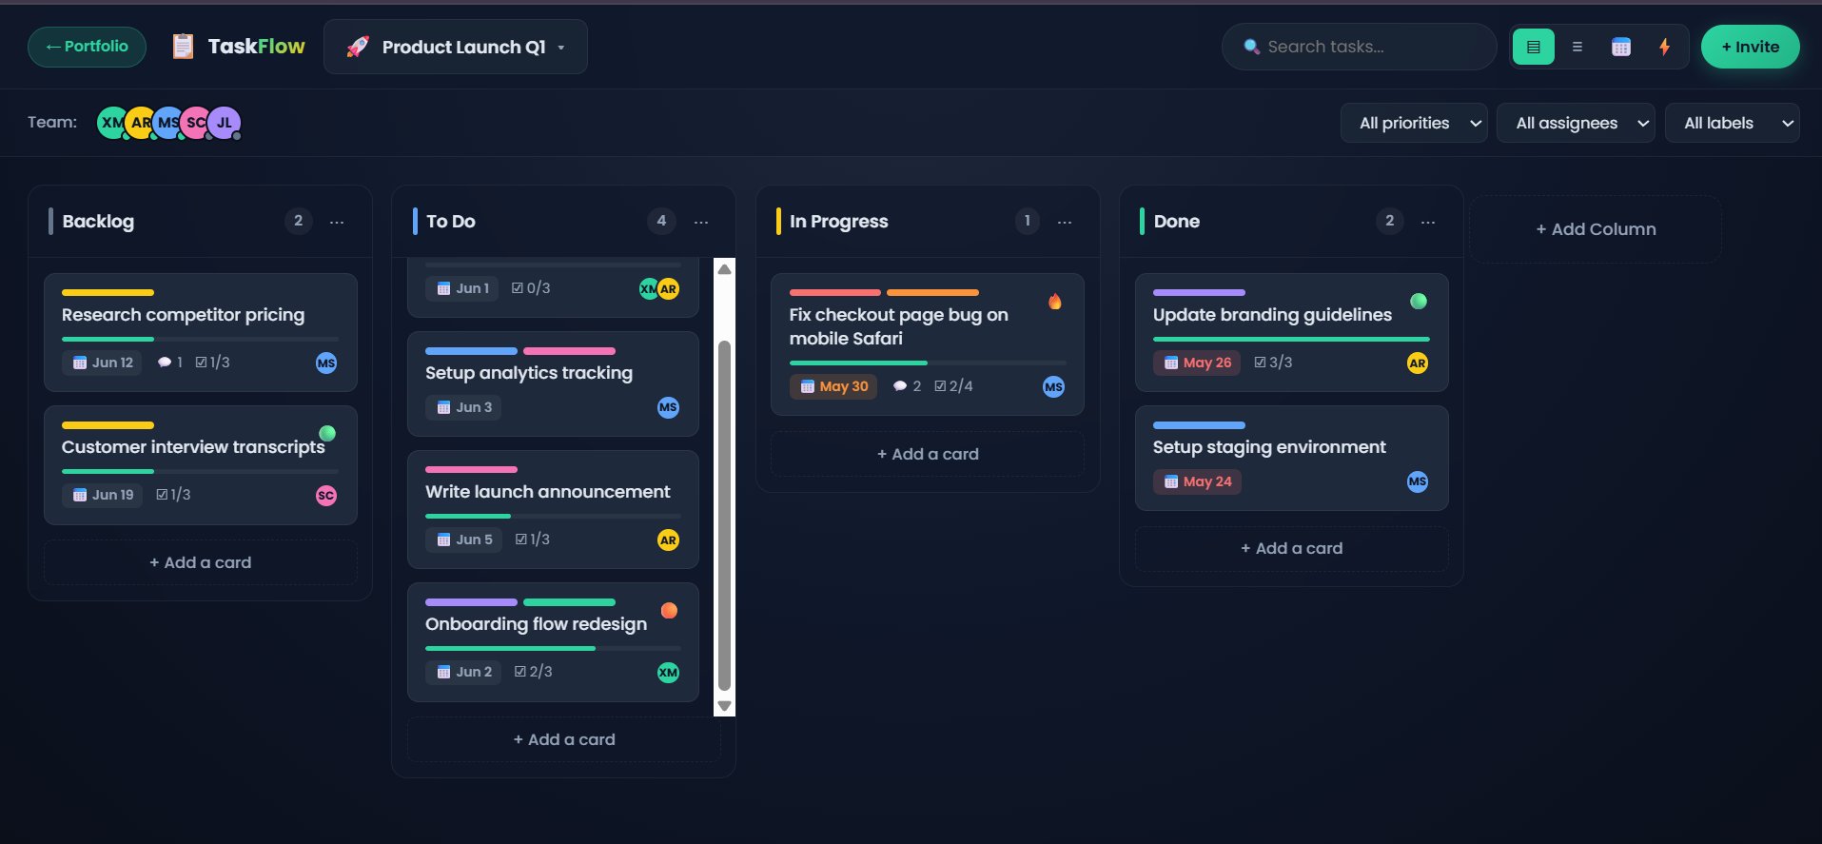Click checklist 1/3 on Research competitor pricing
The width and height of the screenshot is (1822, 844).
[x=212, y=363]
